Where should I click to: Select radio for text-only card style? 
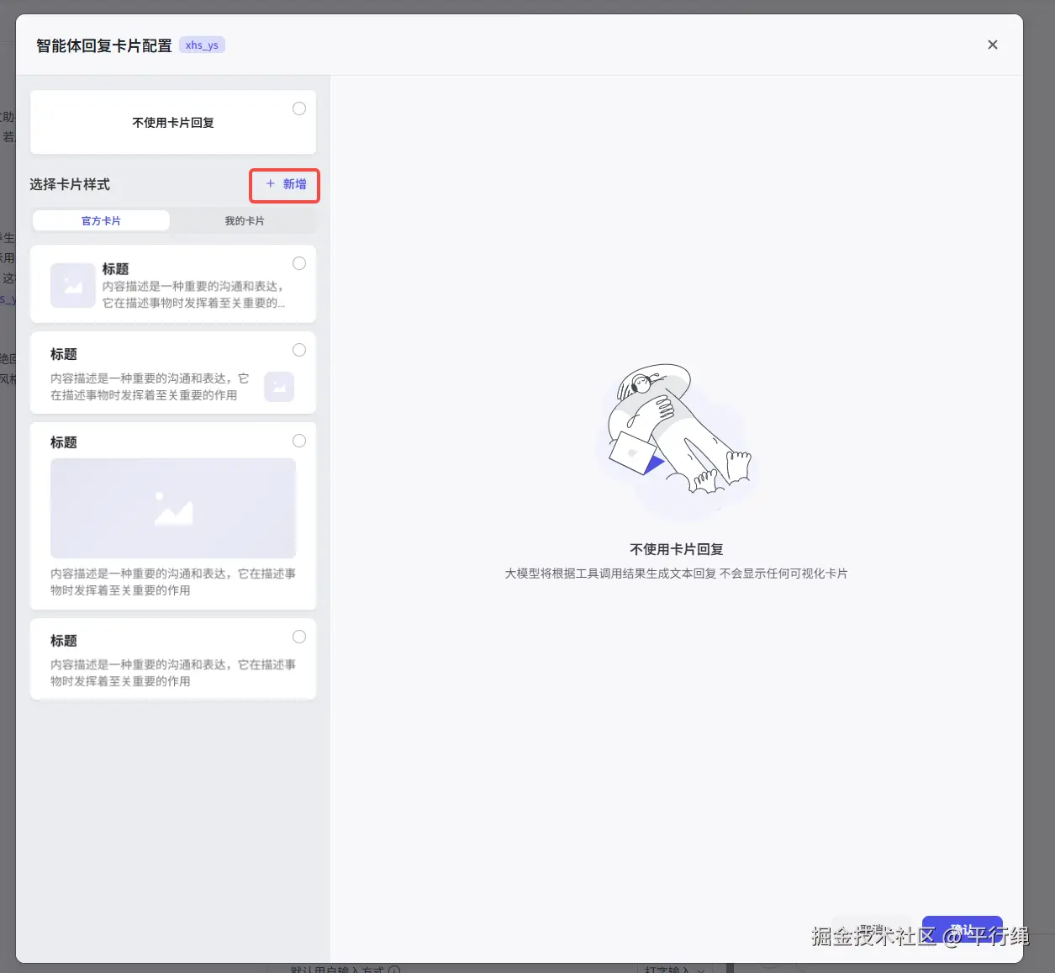pyautogui.click(x=298, y=637)
